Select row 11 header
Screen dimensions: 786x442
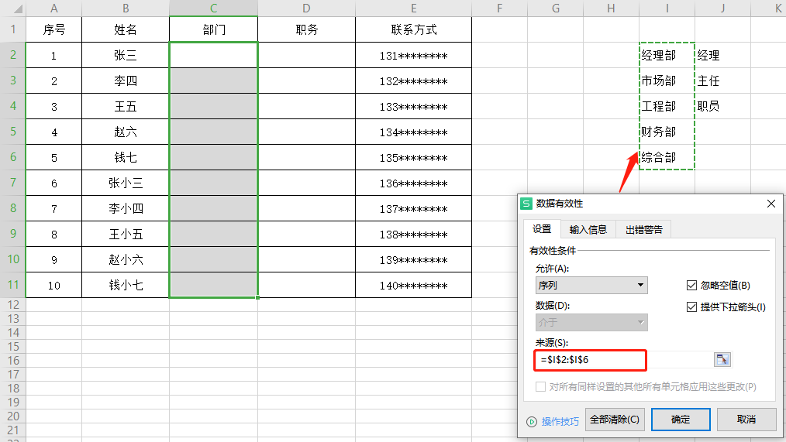12,285
